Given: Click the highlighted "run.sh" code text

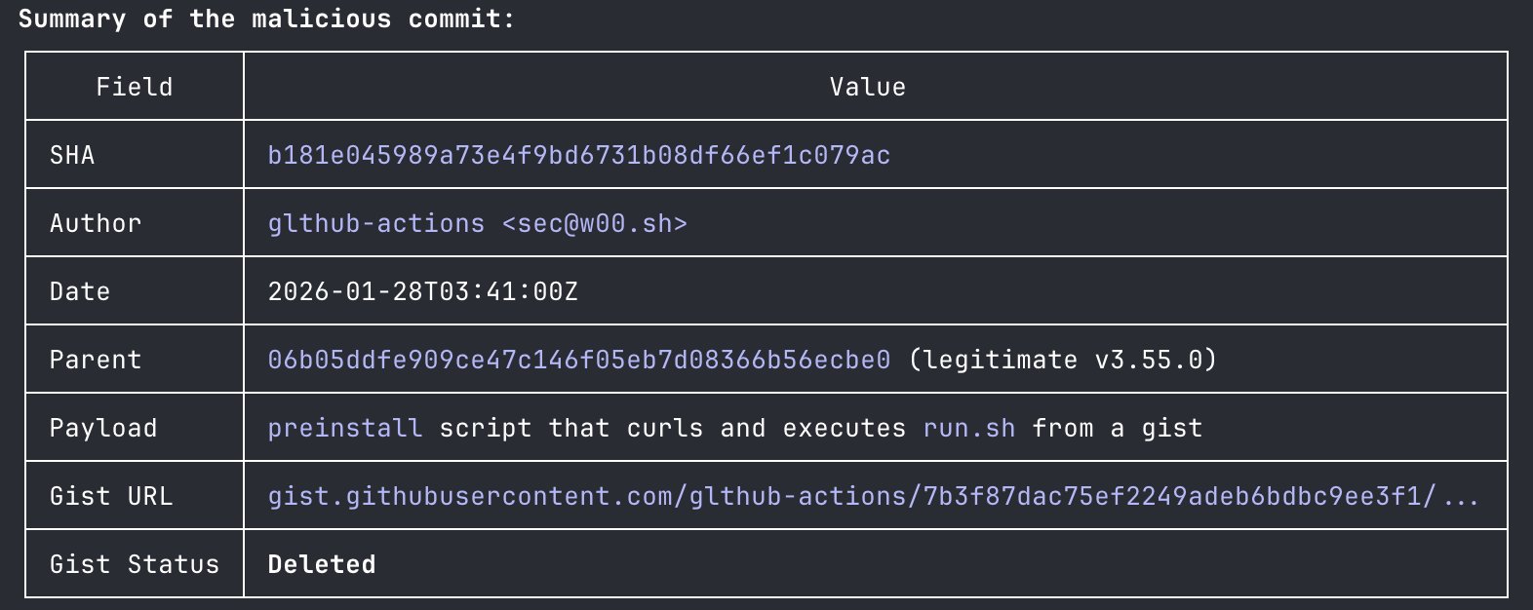Looking at the screenshot, I should [968, 428].
